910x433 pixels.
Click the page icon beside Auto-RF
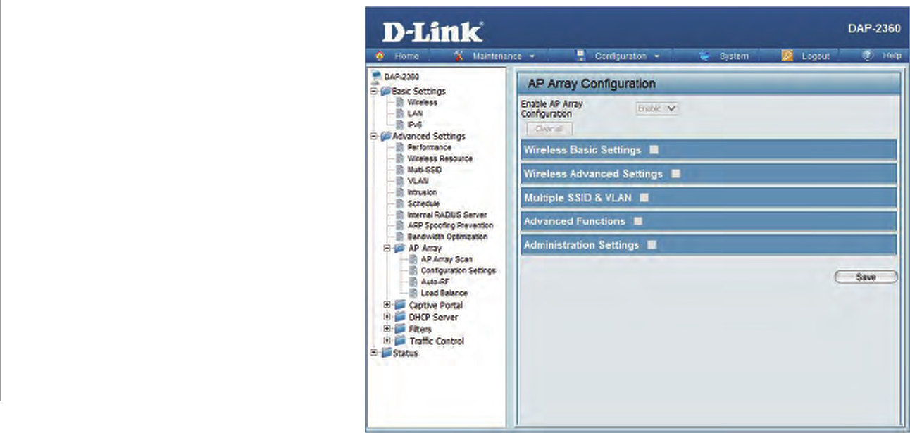(414, 282)
